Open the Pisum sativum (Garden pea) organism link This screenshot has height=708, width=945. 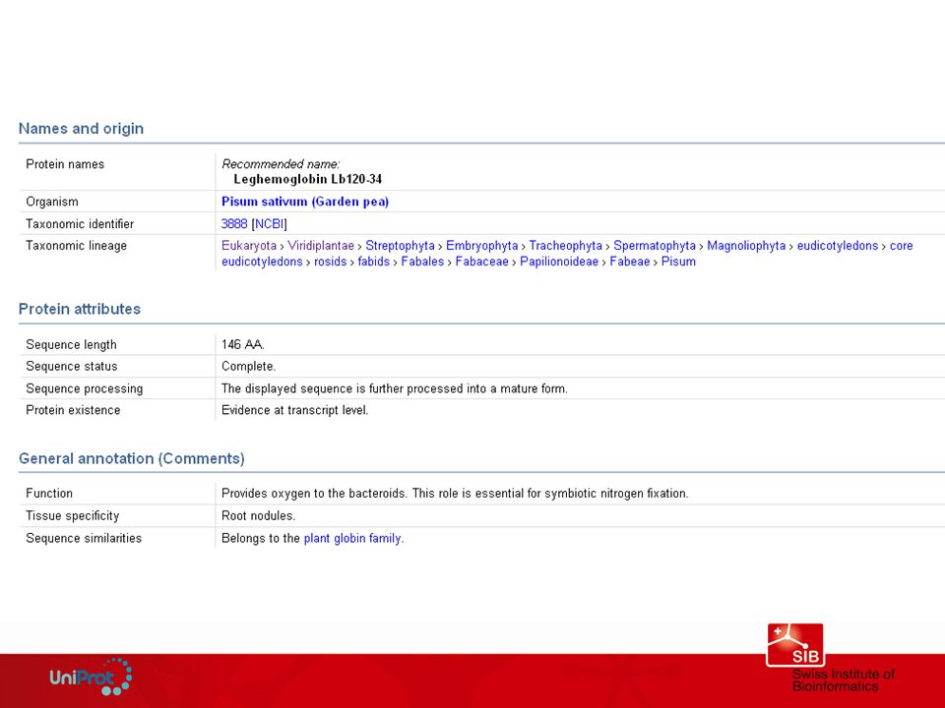pos(305,202)
